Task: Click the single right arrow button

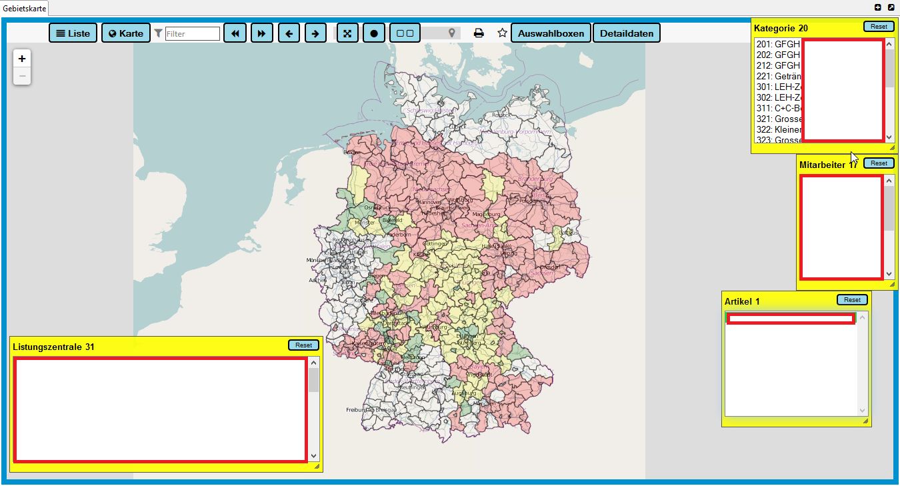Action: [x=315, y=33]
